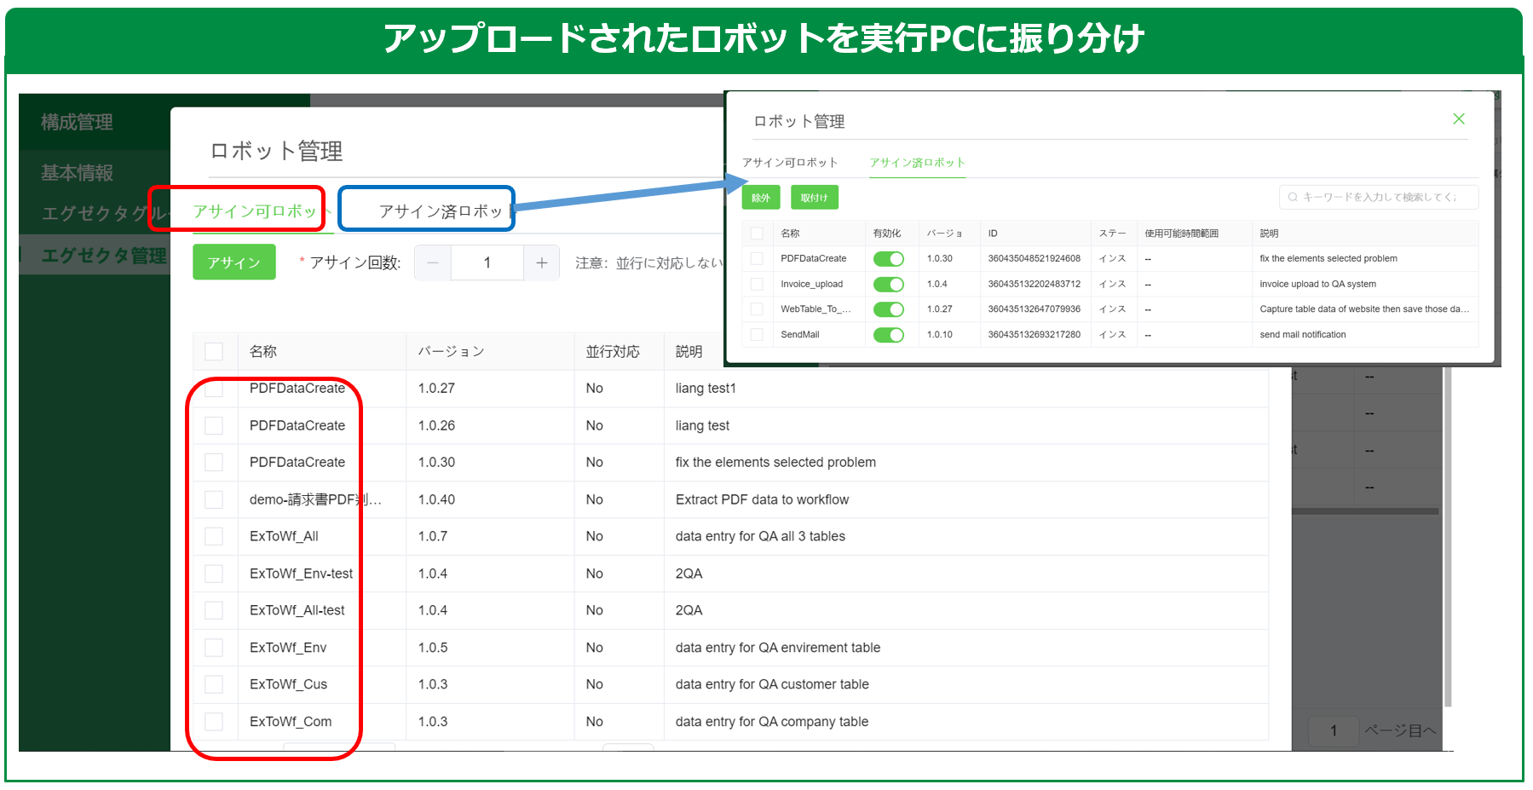This screenshot has height=790, width=1533.
Task: Check PDFDataCreate version 1.0.26 row checkbox
Action: [x=214, y=425]
